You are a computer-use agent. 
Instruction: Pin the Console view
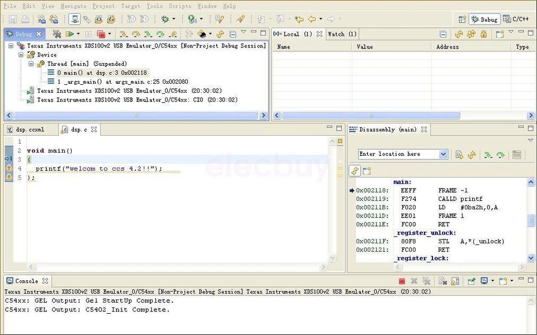(x=472, y=281)
